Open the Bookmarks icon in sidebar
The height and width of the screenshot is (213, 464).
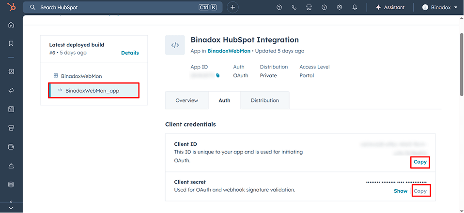tap(11, 43)
